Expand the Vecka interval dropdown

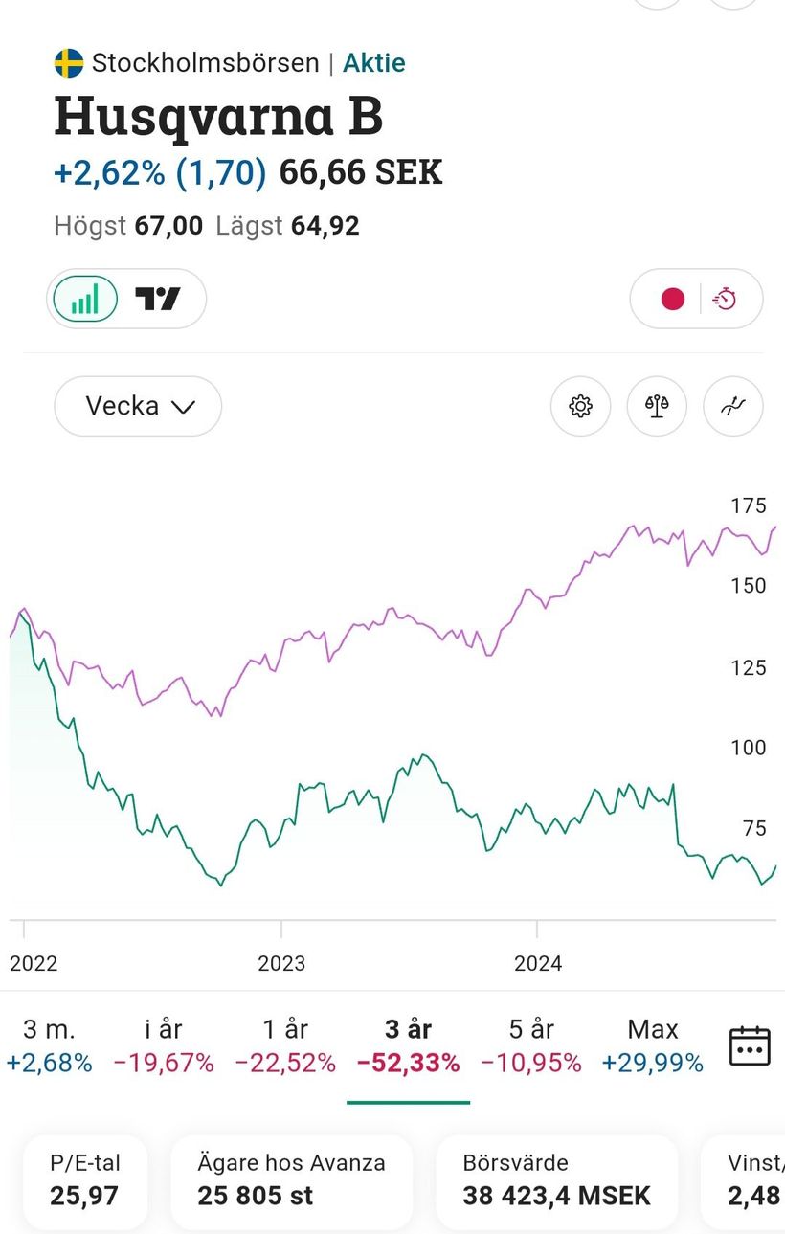point(138,406)
